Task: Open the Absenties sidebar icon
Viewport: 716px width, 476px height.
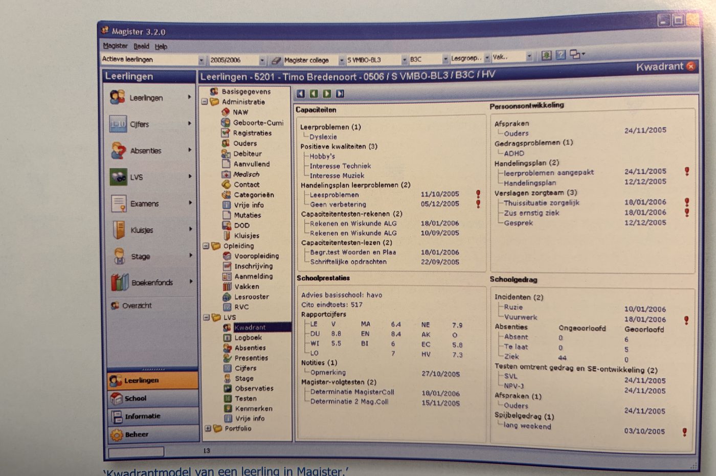Action: pos(118,150)
